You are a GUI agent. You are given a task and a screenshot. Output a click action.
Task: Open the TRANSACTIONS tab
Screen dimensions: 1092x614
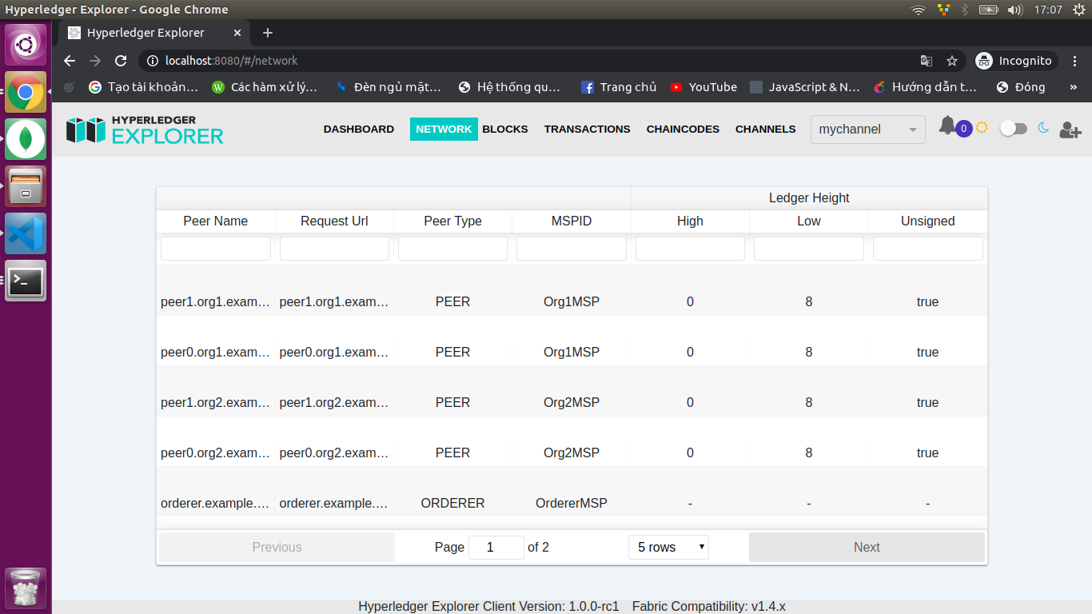coord(587,129)
